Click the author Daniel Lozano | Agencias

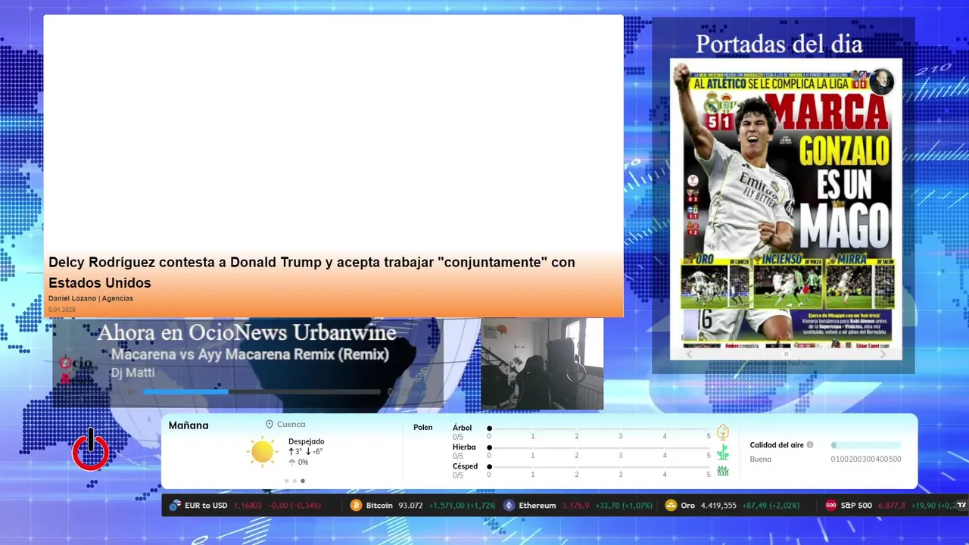(x=91, y=298)
